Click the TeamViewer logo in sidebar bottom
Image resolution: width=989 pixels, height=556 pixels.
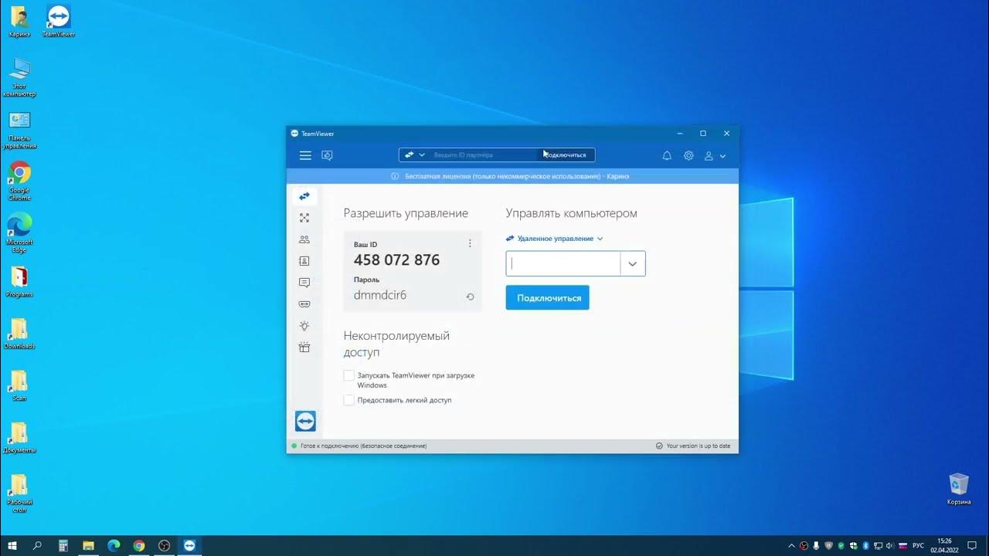click(305, 421)
